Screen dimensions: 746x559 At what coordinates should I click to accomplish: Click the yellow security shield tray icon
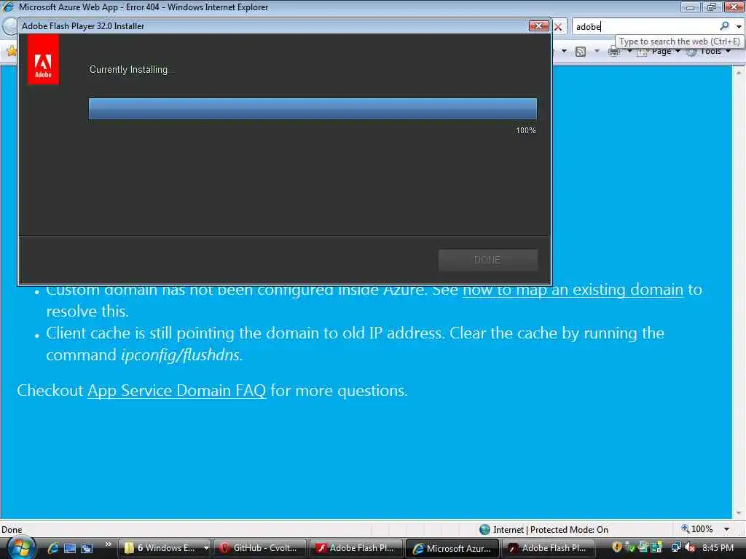[616, 547]
